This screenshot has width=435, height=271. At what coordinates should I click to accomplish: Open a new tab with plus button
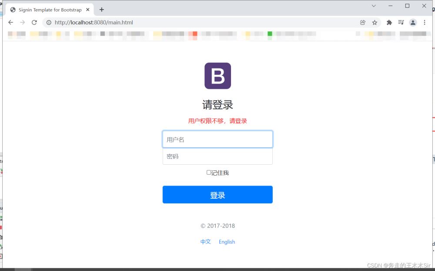[x=102, y=10]
